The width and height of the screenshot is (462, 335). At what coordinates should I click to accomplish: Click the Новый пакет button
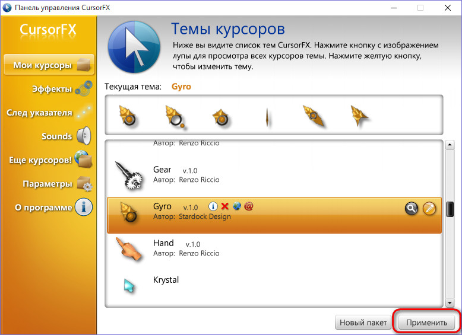tap(363, 323)
